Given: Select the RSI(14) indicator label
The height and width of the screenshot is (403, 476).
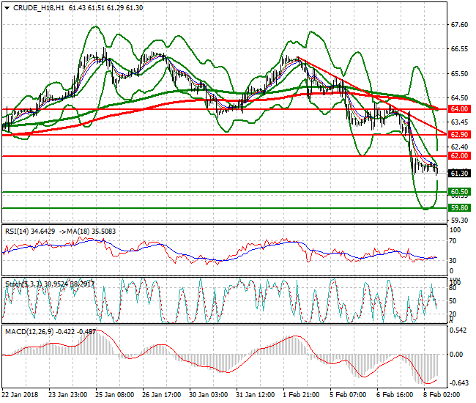Looking at the screenshot, I should tap(17, 232).
